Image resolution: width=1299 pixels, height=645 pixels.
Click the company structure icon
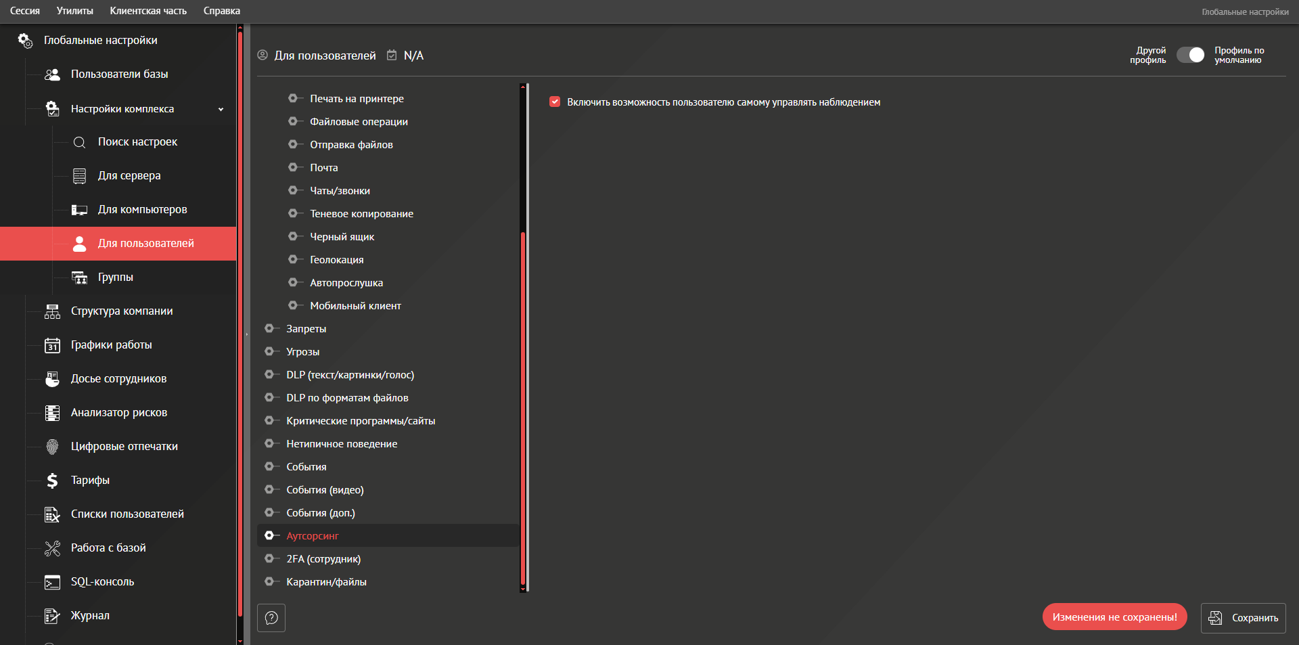click(52, 311)
